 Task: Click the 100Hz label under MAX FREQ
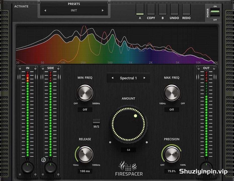(x=162, y=104)
